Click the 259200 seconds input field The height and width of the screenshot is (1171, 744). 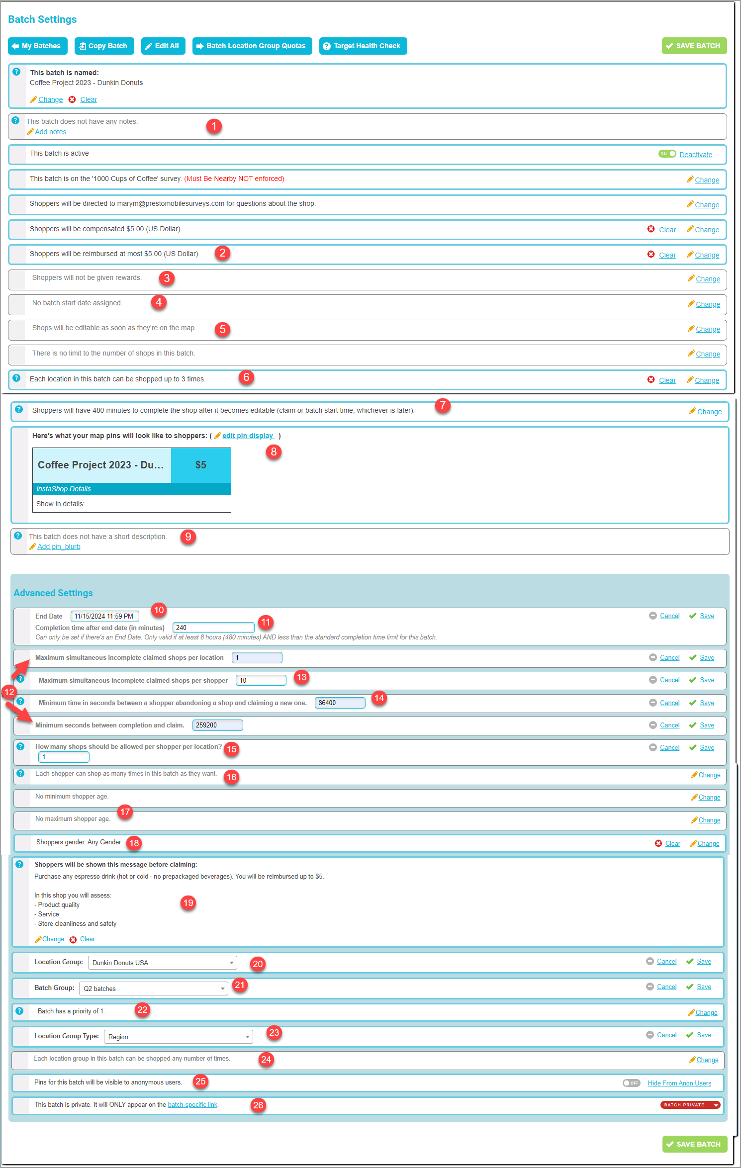point(218,725)
